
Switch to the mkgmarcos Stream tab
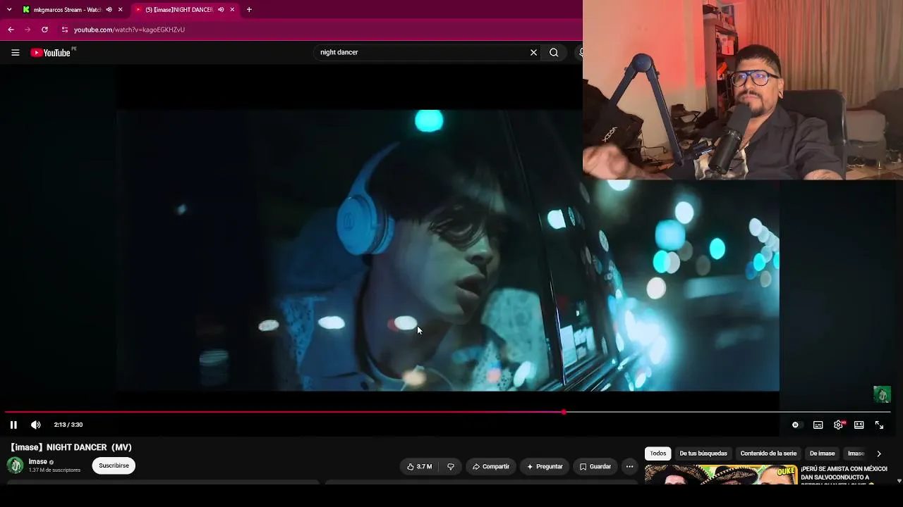[67, 10]
